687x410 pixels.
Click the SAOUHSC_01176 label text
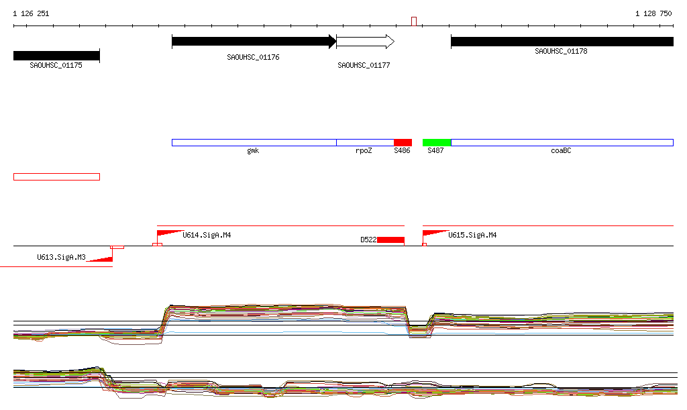pos(253,57)
